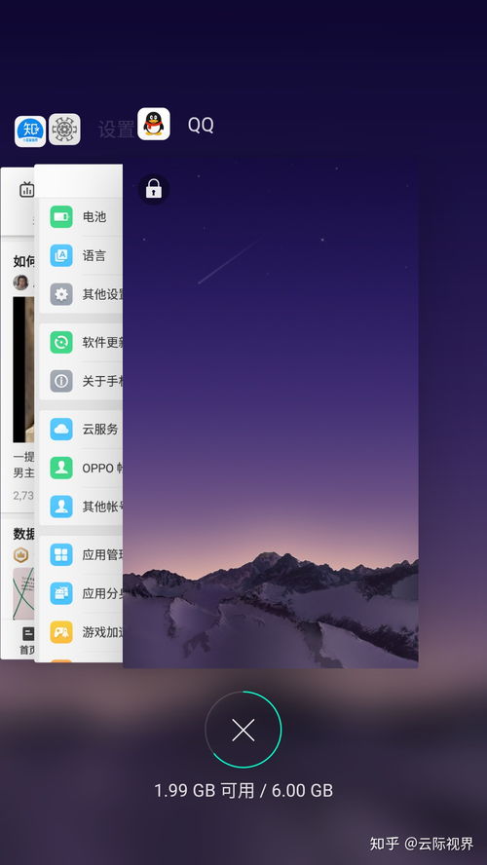487x865 pixels.
Task: Select the QQ app preview card
Action: pos(270,415)
